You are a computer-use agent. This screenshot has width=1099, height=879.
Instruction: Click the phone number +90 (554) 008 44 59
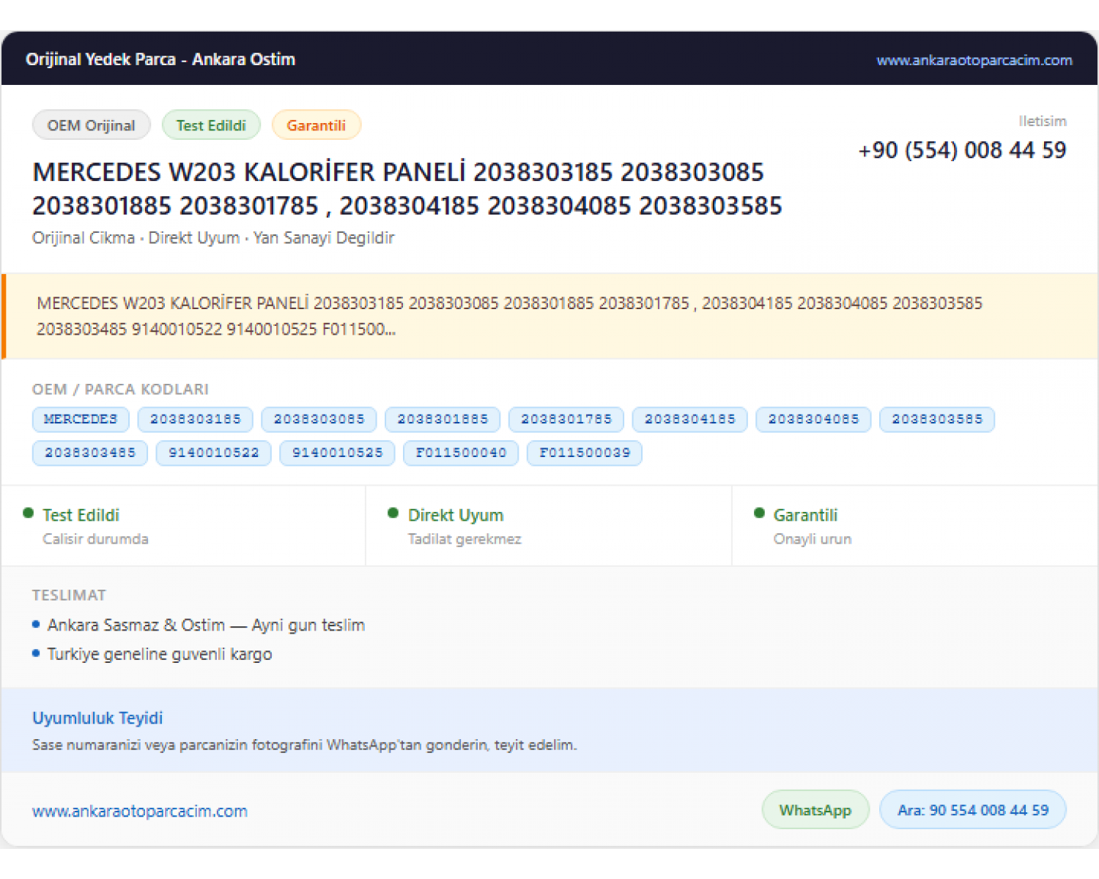pyautogui.click(x=963, y=149)
